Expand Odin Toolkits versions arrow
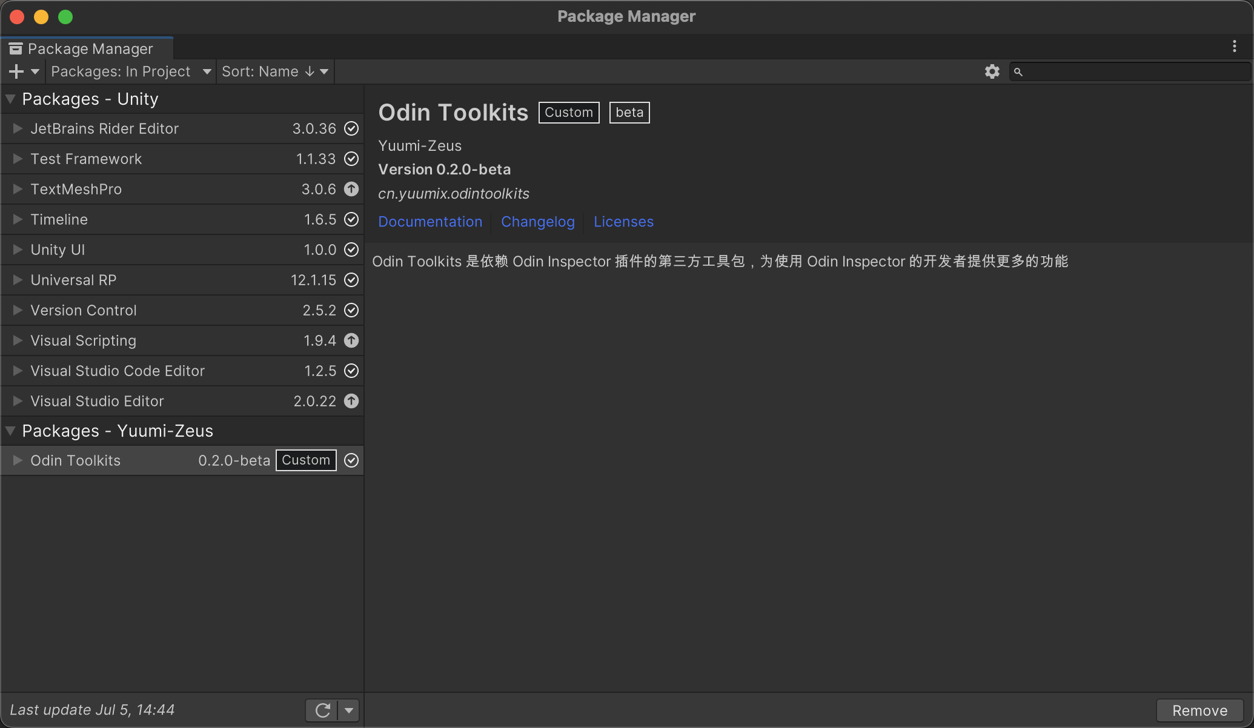Image resolution: width=1254 pixels, height=728 pixels. tap(18, 460)
